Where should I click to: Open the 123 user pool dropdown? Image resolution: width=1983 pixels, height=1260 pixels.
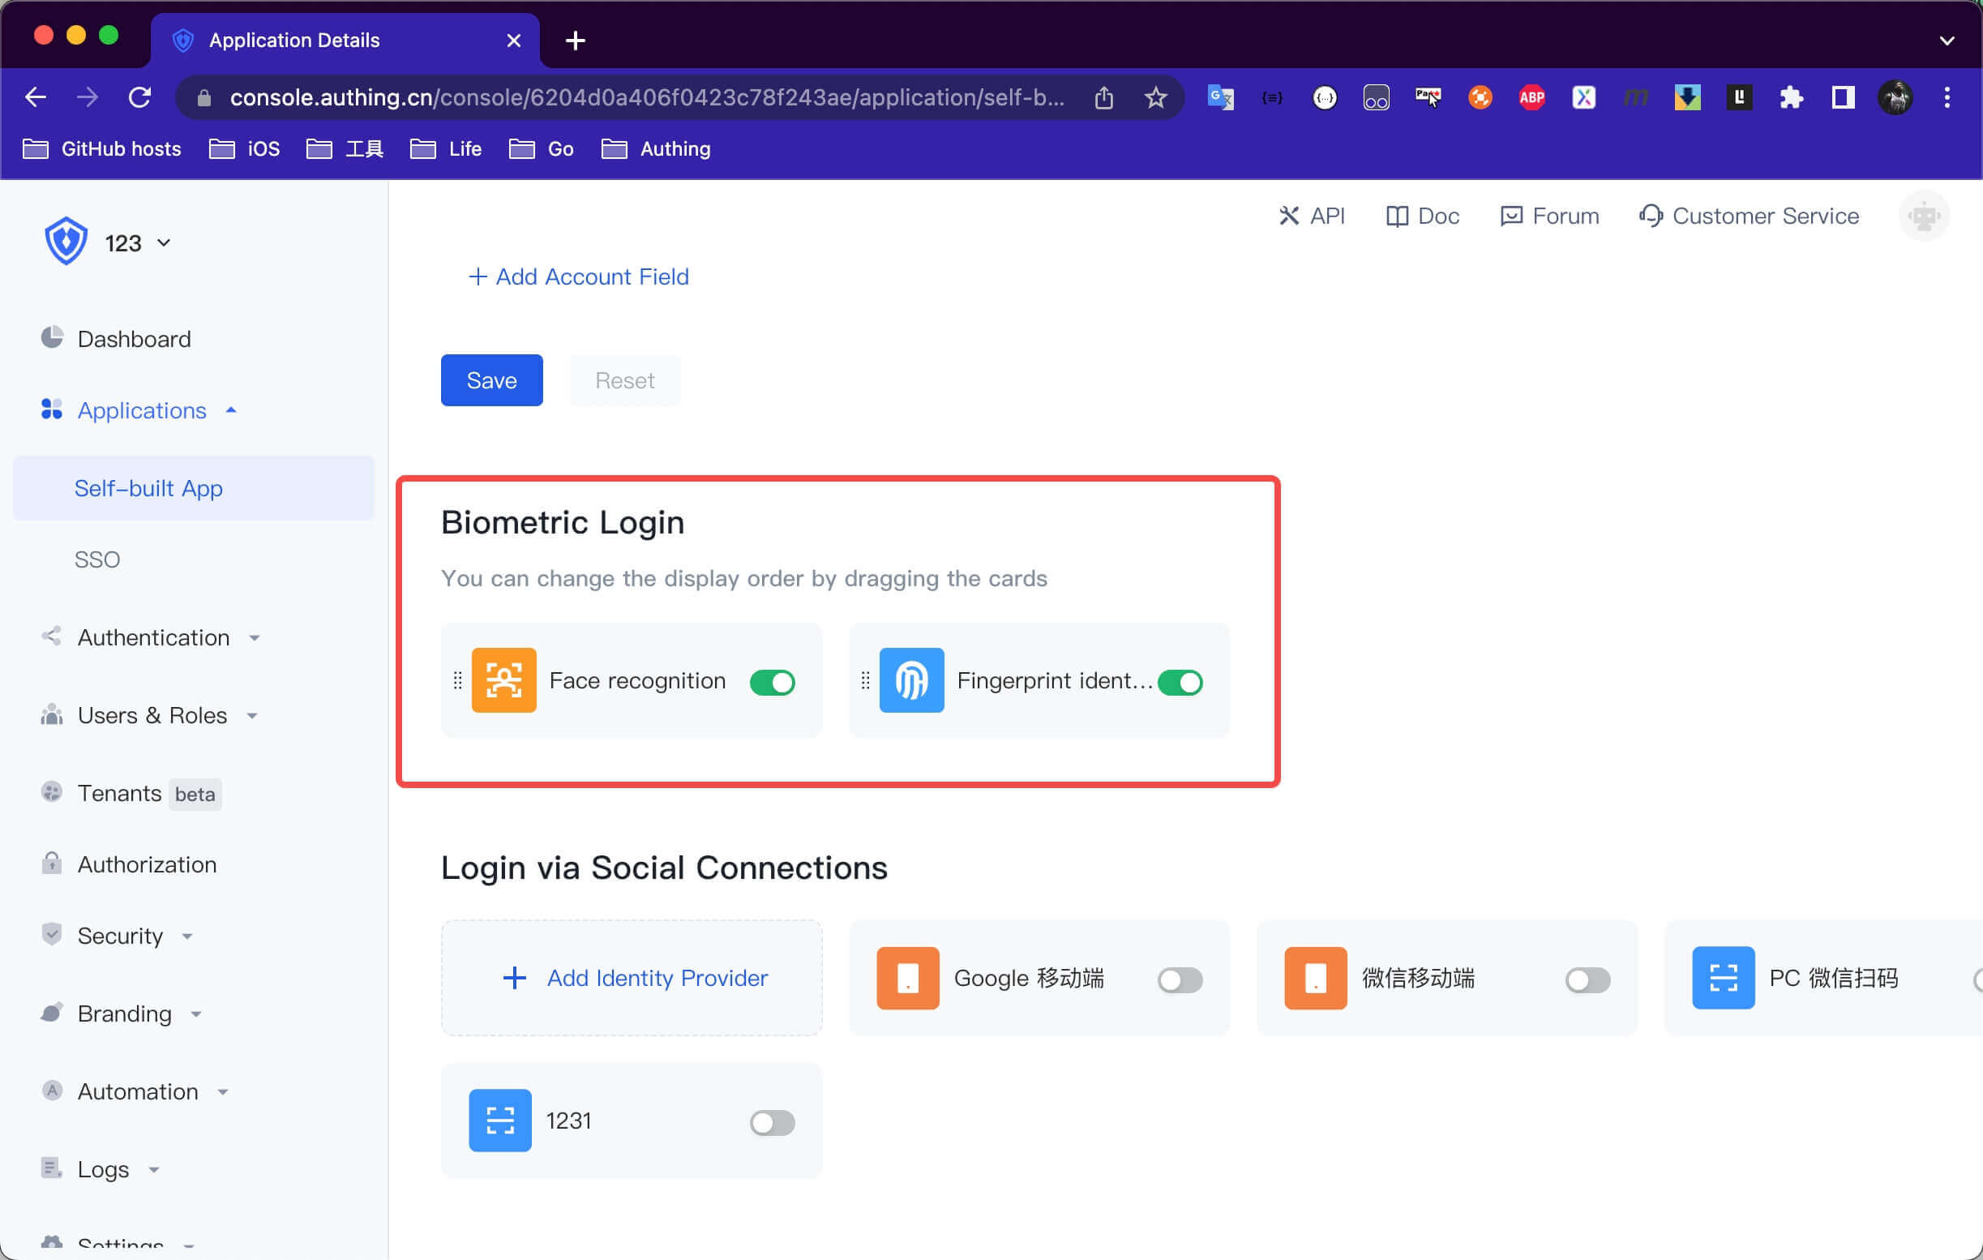[x=137, y=243]
